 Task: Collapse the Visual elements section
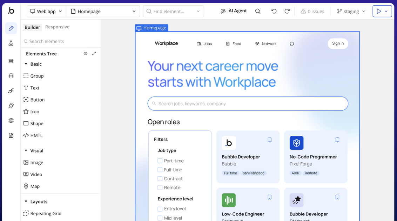coord(26,150)
